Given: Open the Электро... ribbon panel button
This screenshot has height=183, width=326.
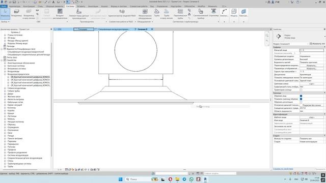Looking at the screenshot, I should pyautogui.click(x=224, y=13).
